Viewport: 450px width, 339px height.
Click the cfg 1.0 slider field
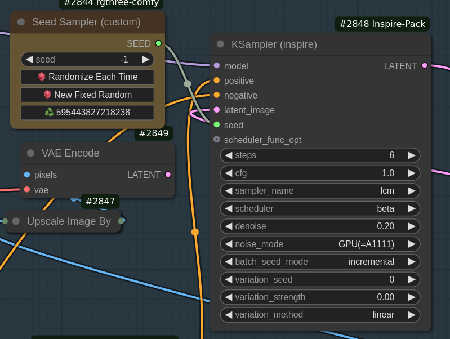[320, 173]
